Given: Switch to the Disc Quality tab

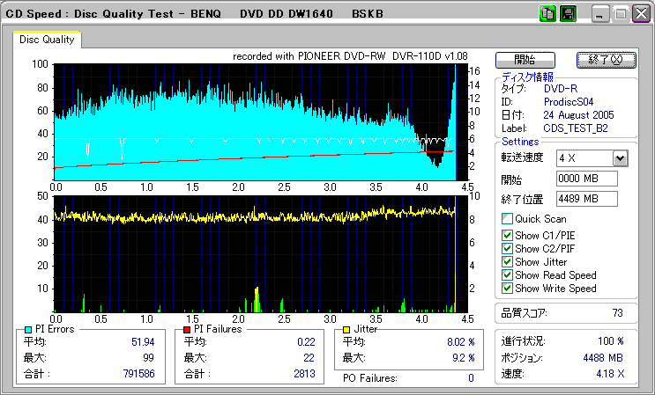Looking at the screenshot, I should coord(48,40).
